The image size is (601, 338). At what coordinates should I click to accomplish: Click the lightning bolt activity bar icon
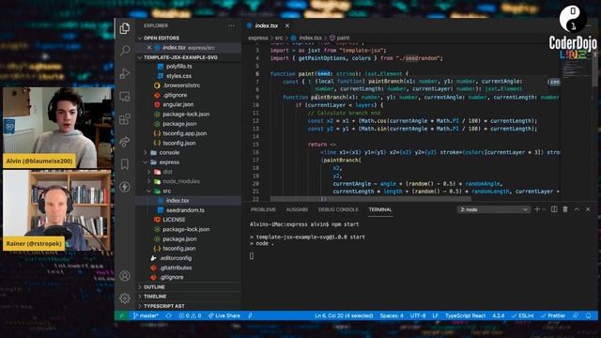125,187
